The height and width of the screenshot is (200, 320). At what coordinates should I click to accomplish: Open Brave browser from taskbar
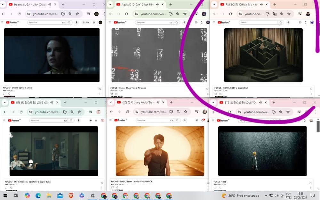(71, 196)
